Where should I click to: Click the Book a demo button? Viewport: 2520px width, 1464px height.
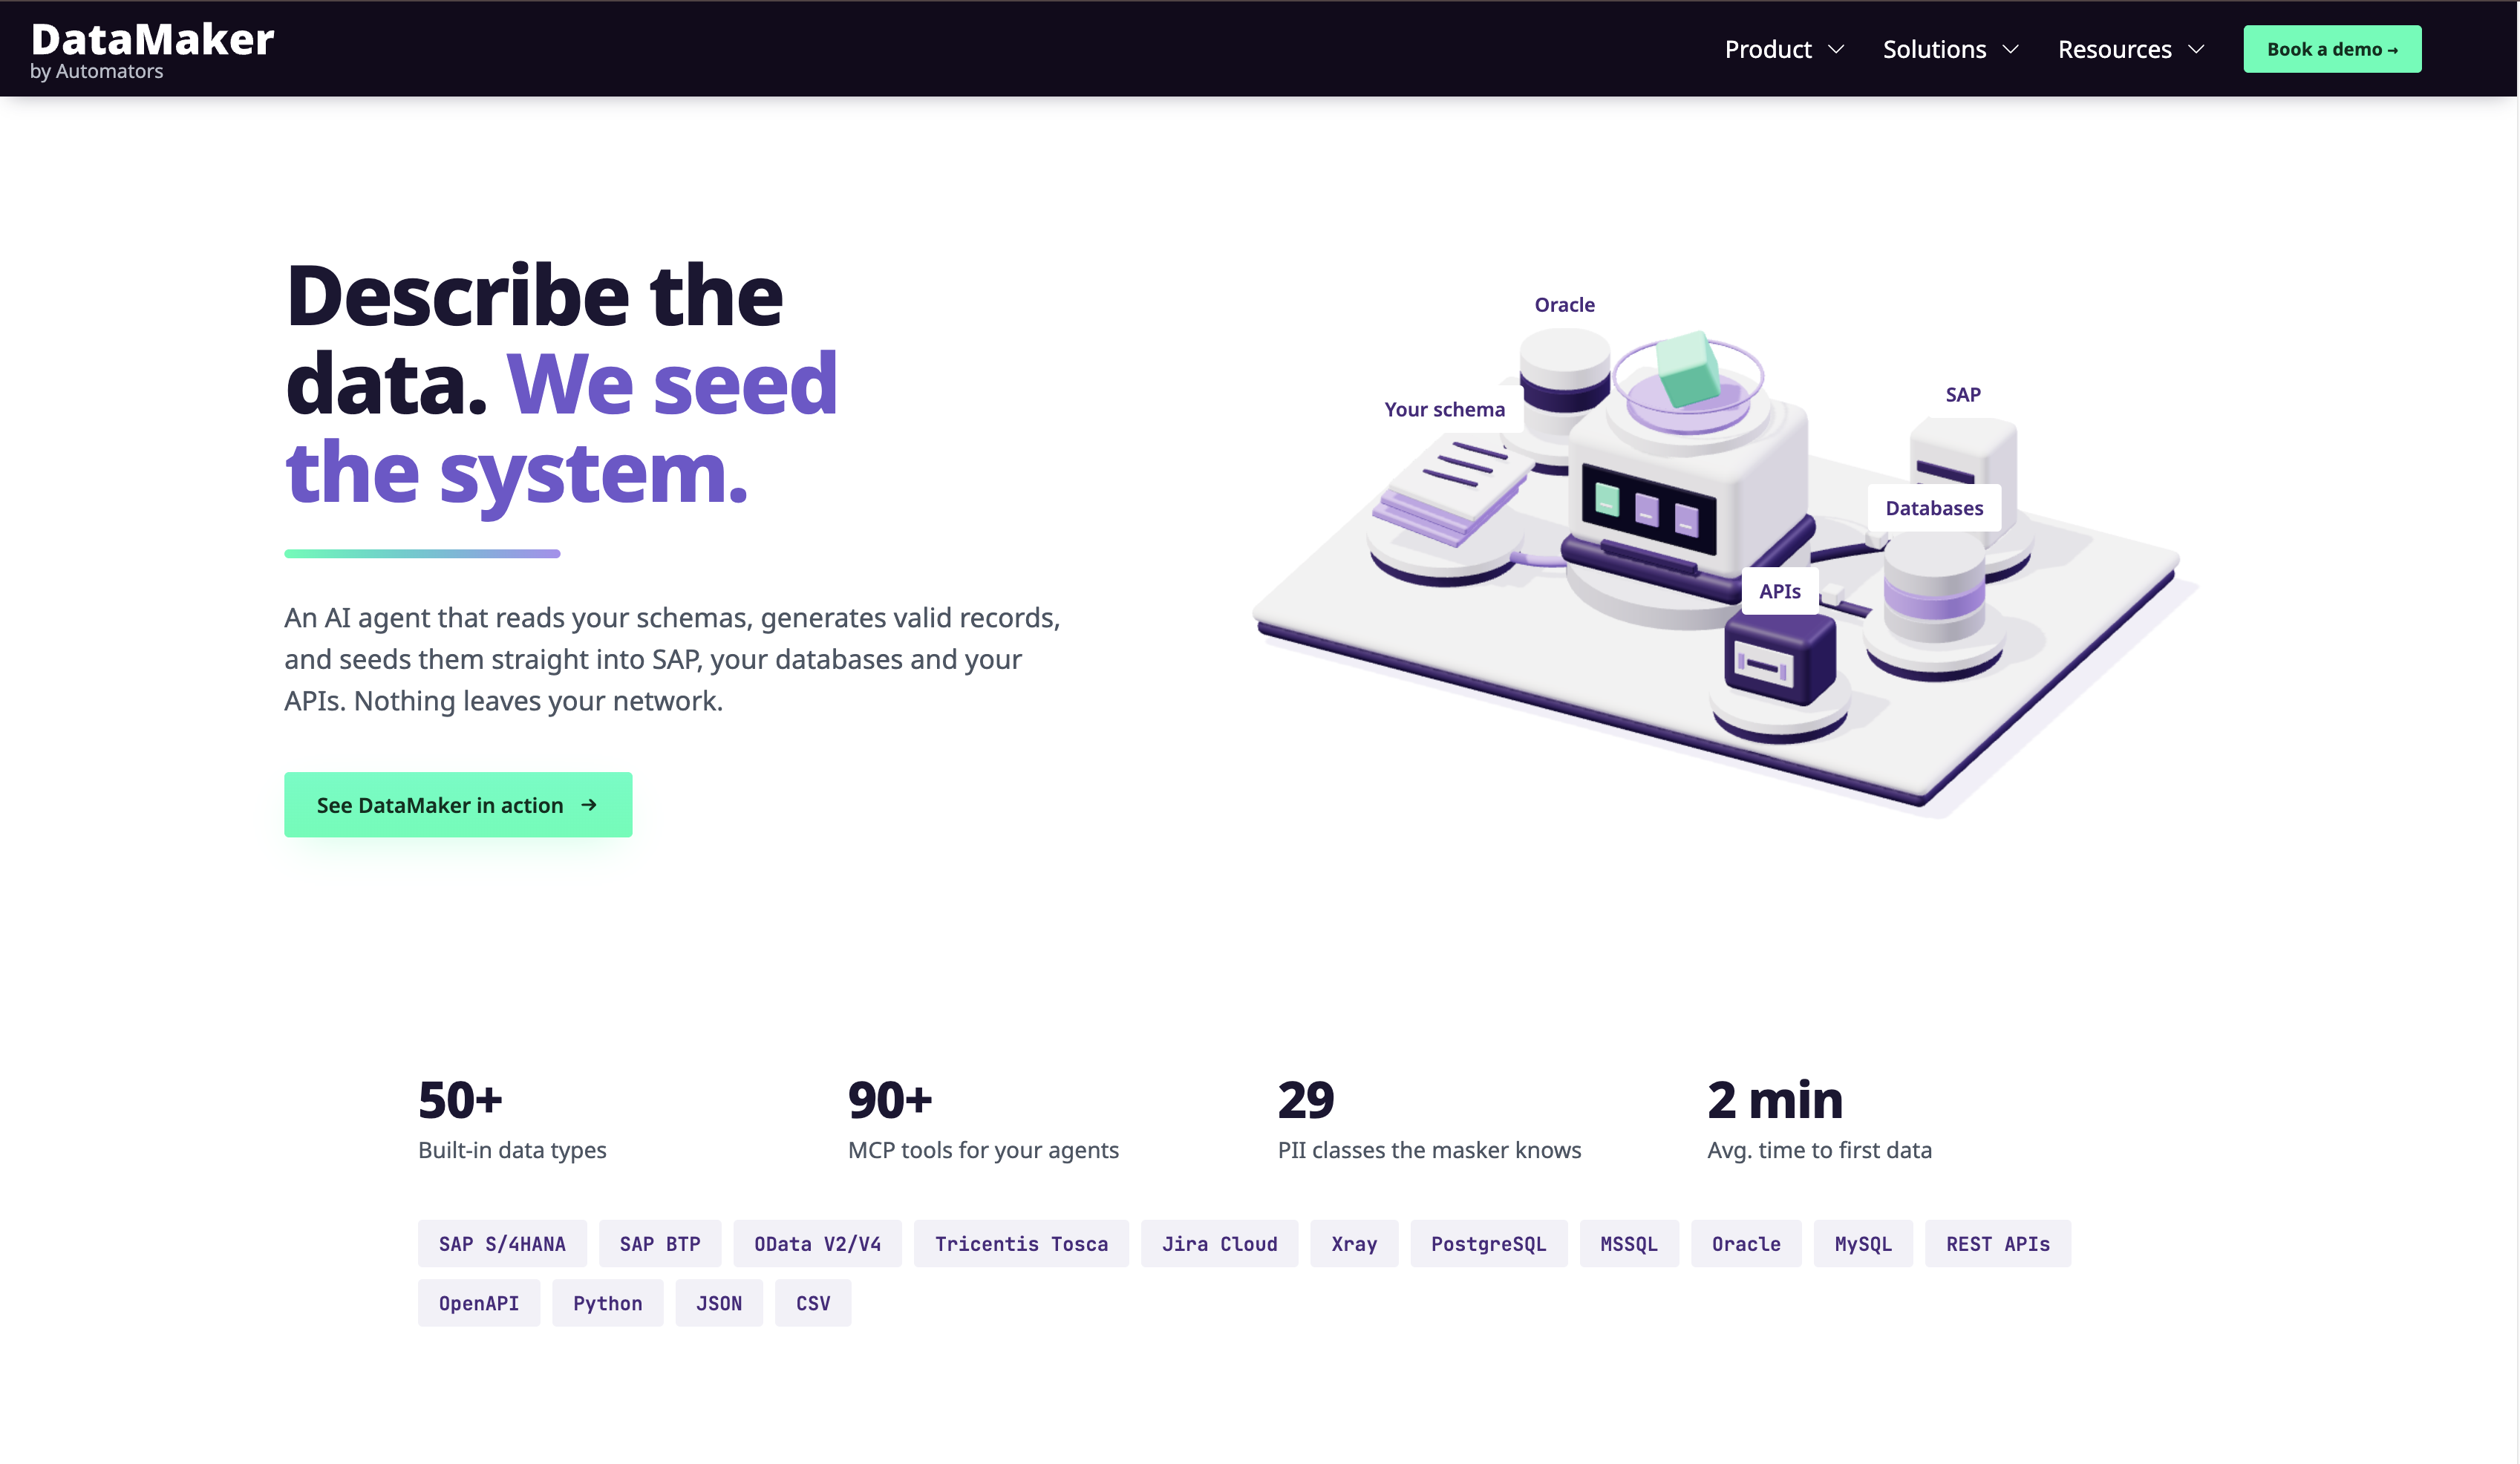click(x=2332, y=49)
